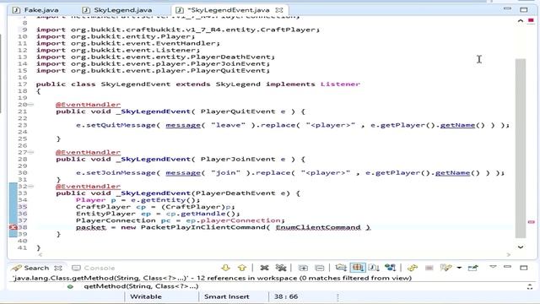Click line number 17 in the gutter
This screenshot has height=304, width=540.
(23, 84)
